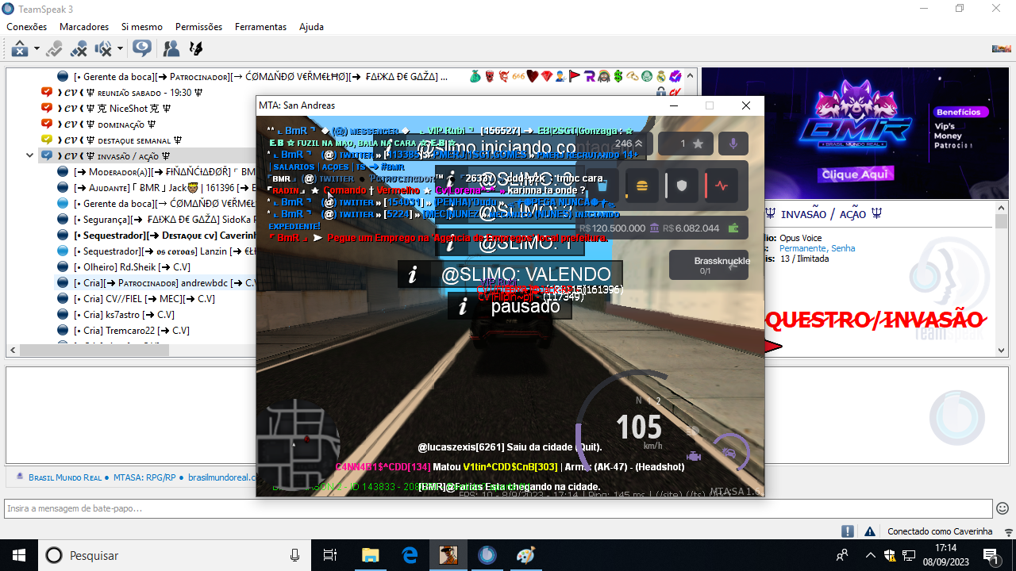
Task: Collapse the INVASÃO / AÇÃO channel
Action: [30, 156]
